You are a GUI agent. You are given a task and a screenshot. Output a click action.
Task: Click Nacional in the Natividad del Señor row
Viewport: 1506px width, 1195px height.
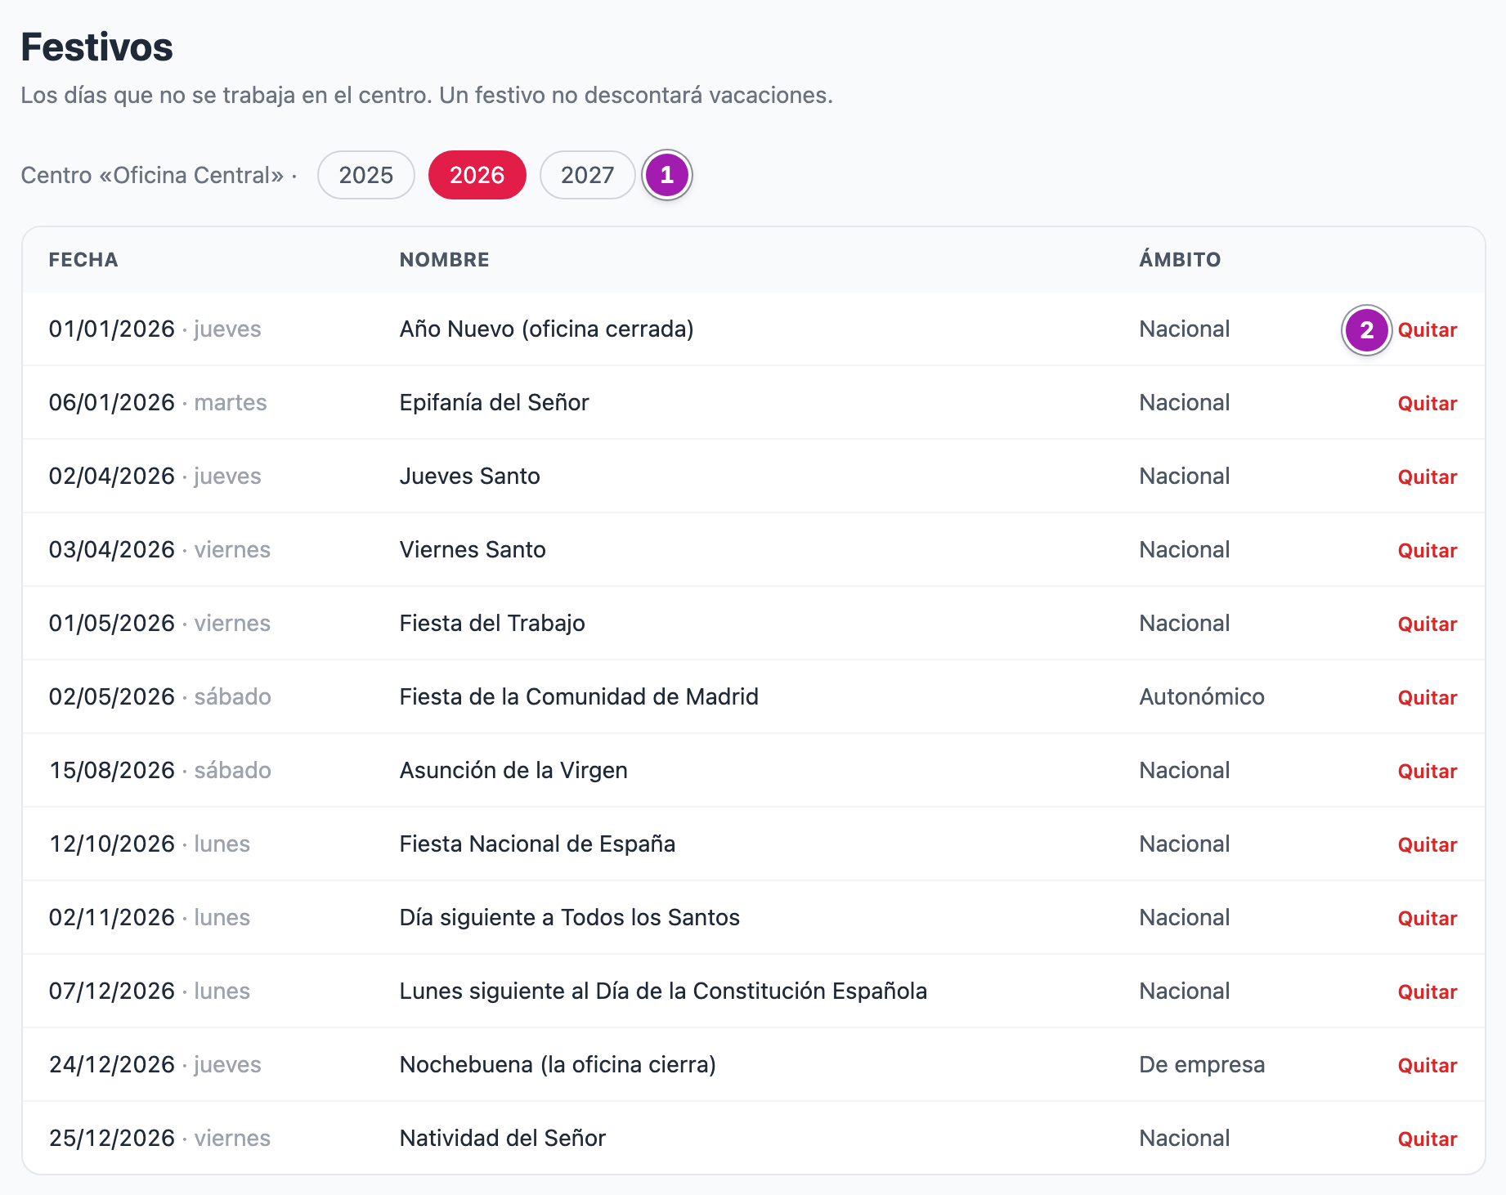tap(1184, 1138)
